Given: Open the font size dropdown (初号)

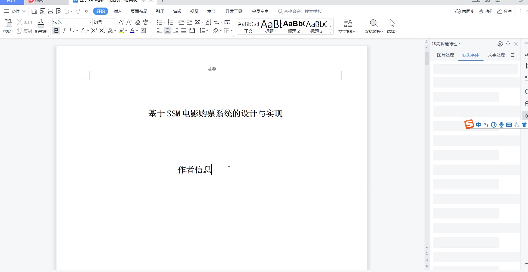Looking at the screenshot, I should pyautogui.click(x=114, y=22).
